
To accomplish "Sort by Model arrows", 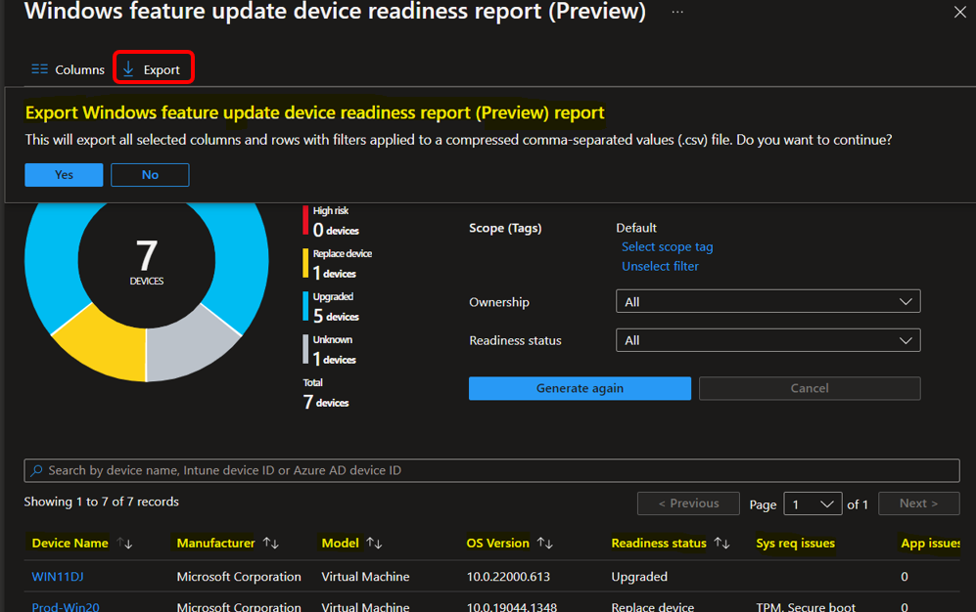I will tap(374, 543).
